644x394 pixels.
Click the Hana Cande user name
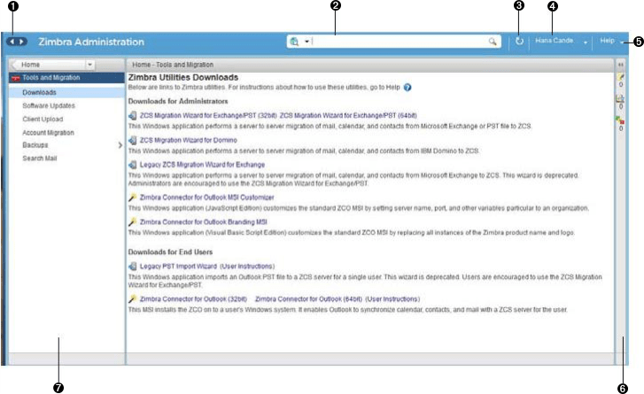click(x=554, y=41)
